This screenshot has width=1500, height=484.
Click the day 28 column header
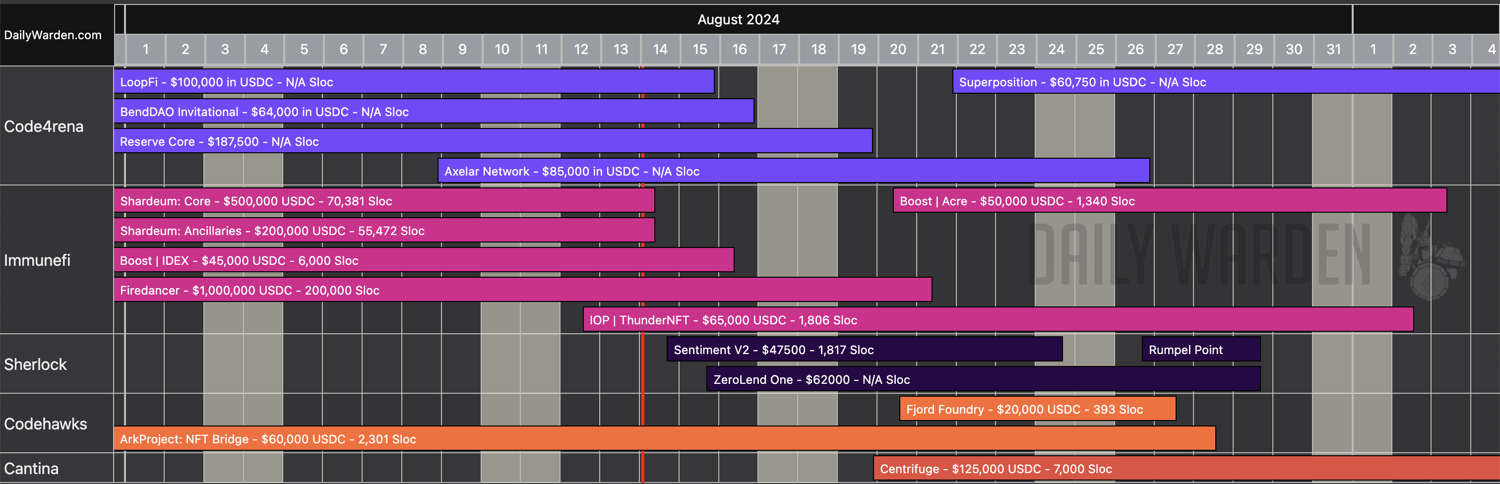point(1215,49)
